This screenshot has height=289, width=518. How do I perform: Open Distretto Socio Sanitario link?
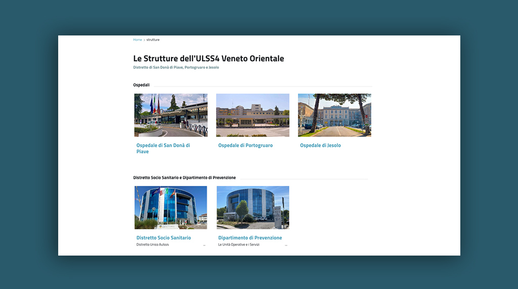coord(163,238)
